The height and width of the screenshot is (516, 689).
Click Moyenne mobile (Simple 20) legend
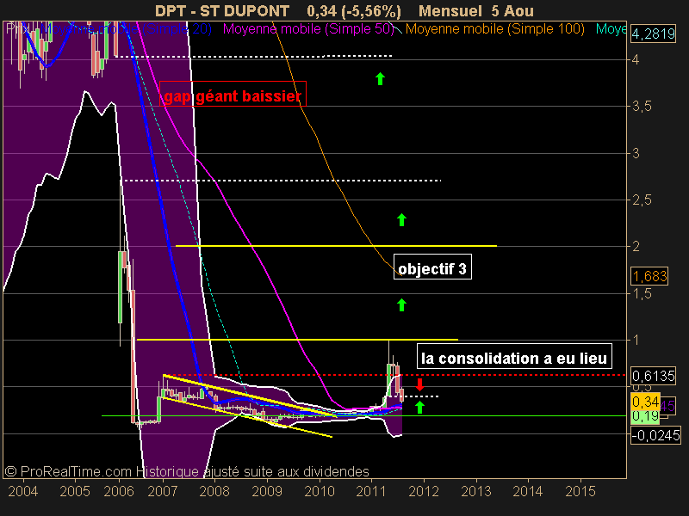point(126,29)
